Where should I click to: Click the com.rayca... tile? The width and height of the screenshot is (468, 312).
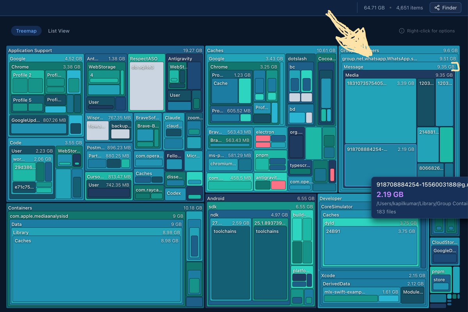tap(149, 193)
